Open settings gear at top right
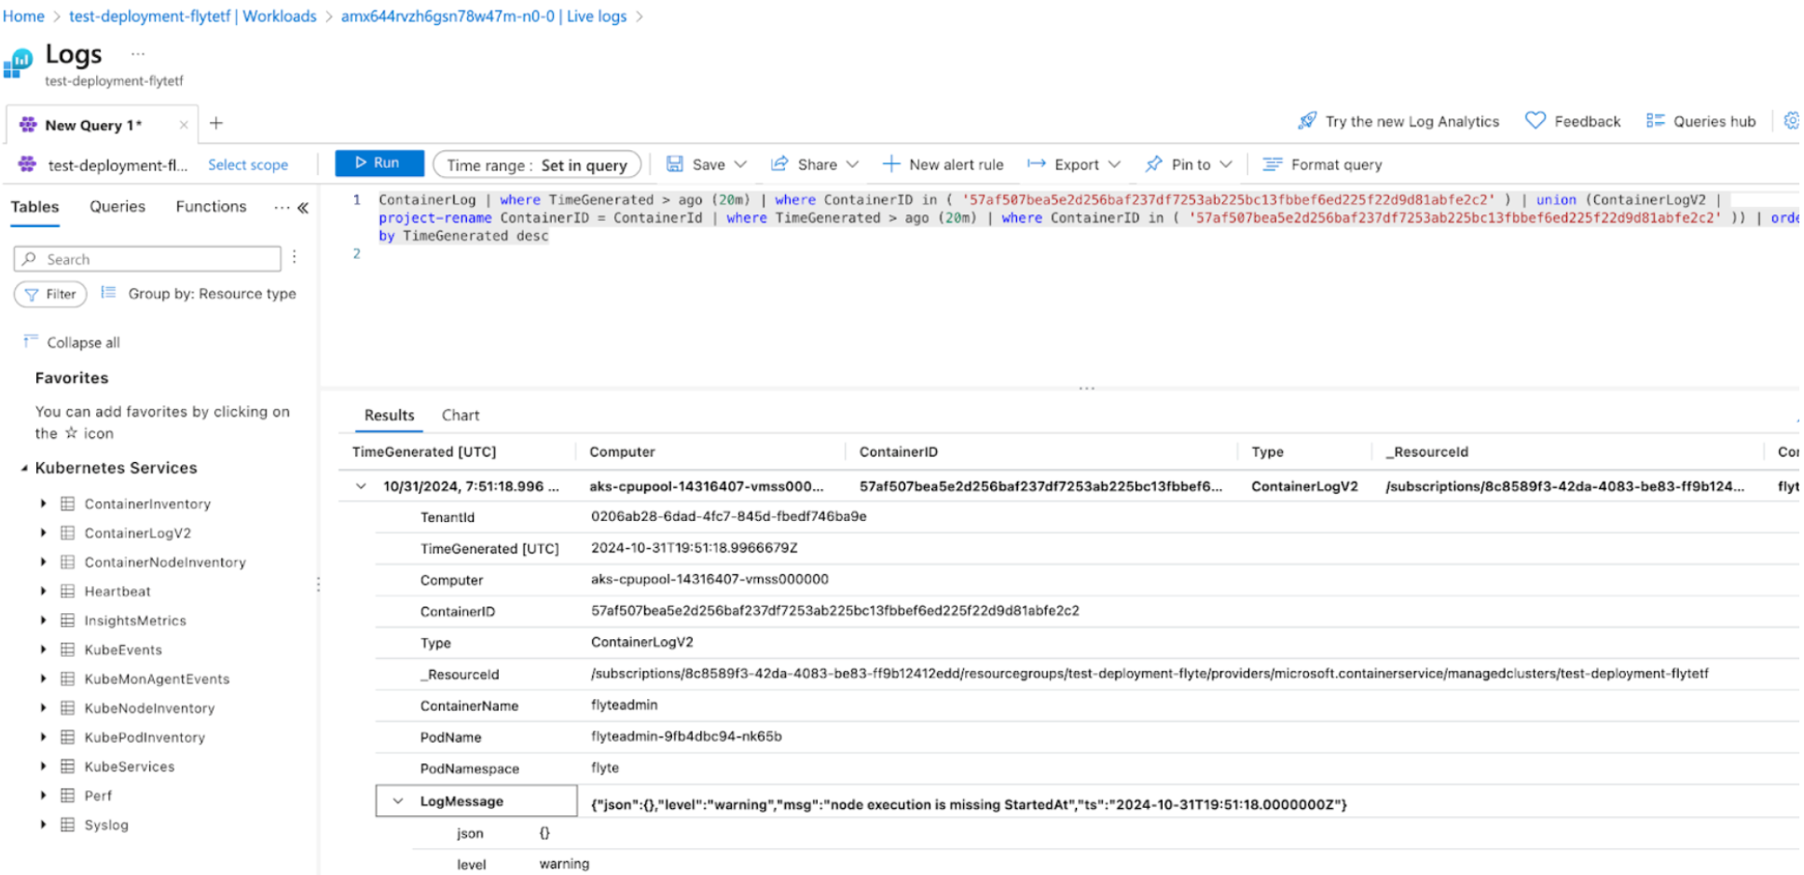1804x875 pixels. (1791, 121)
